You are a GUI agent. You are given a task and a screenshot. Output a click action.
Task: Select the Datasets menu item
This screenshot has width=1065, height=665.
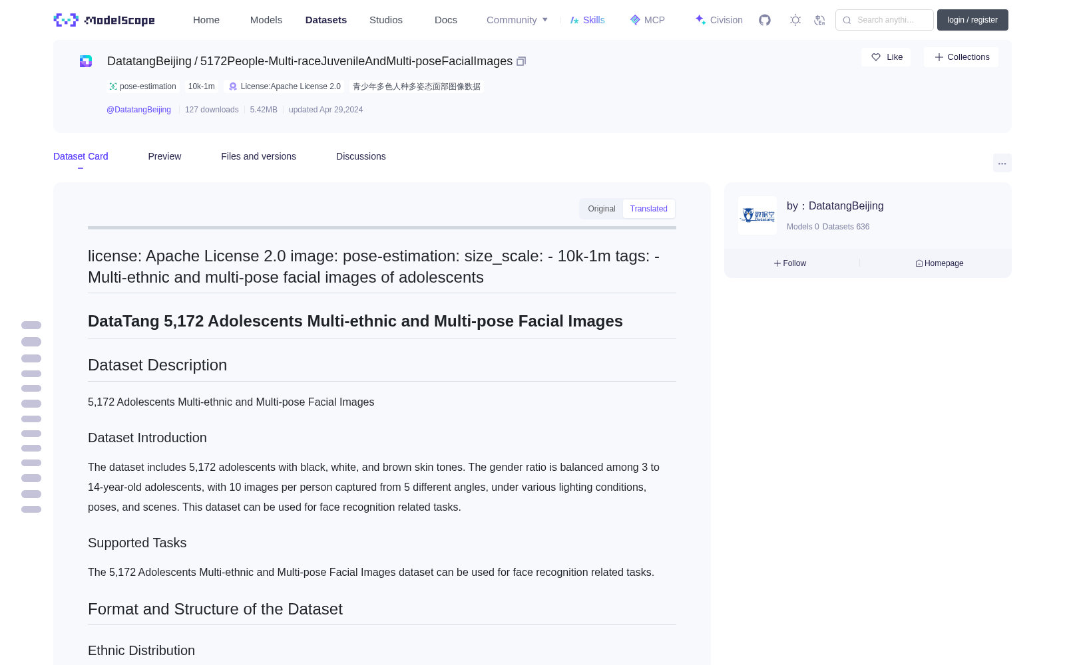326,20
